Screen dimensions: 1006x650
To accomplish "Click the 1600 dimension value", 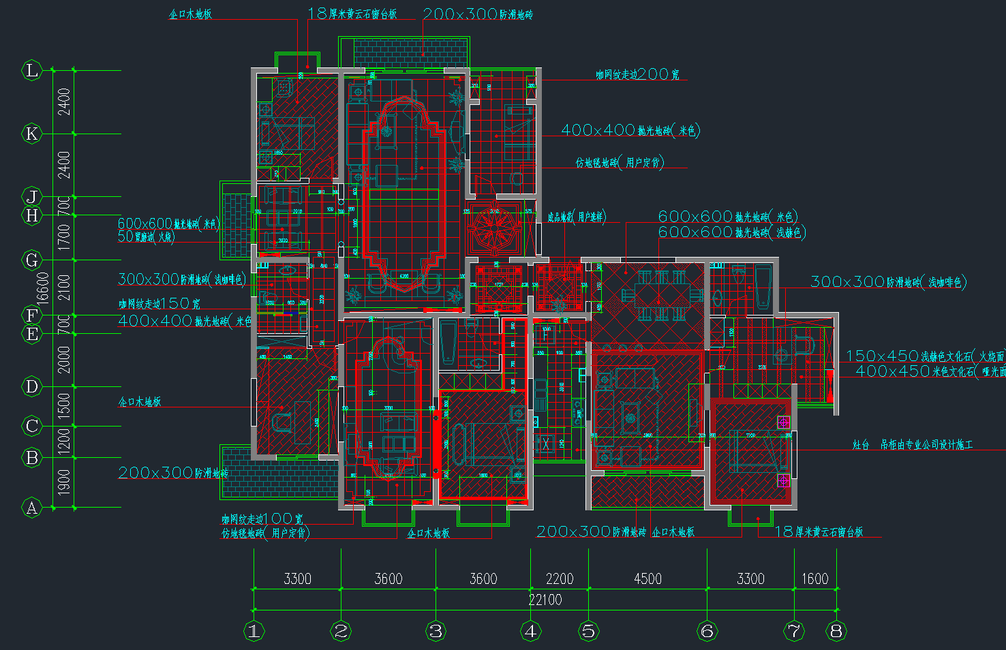I will [814, 579].
